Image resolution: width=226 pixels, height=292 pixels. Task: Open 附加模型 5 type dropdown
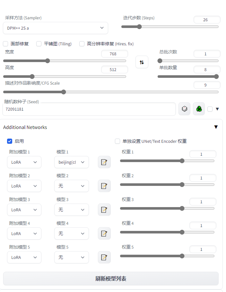(24, 257)
